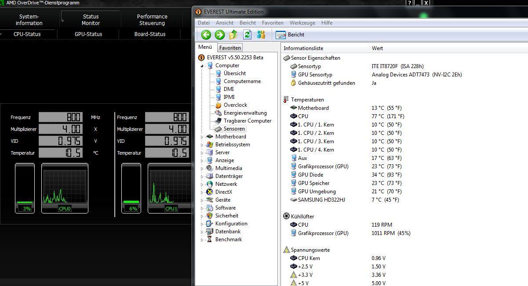
Task: Select the GPU Diode temperature row
Action: [404, 175]
